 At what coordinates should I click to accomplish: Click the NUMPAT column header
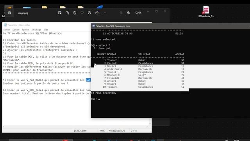pos(101,54)
